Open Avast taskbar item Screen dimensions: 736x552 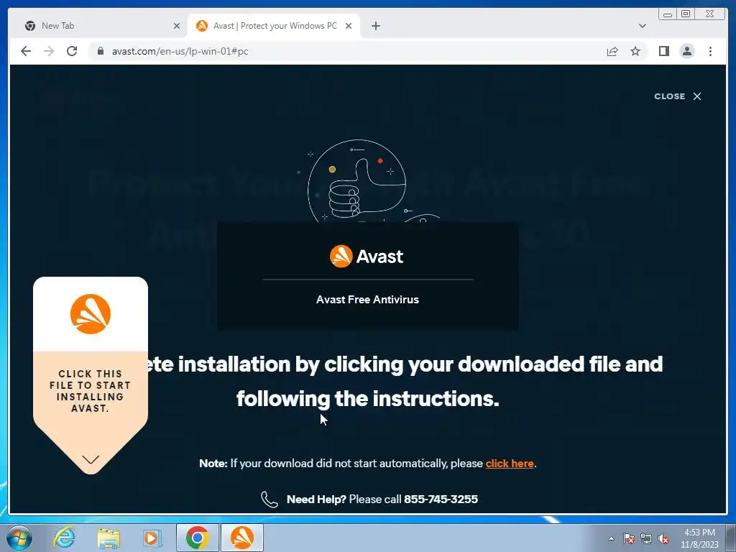242,538
